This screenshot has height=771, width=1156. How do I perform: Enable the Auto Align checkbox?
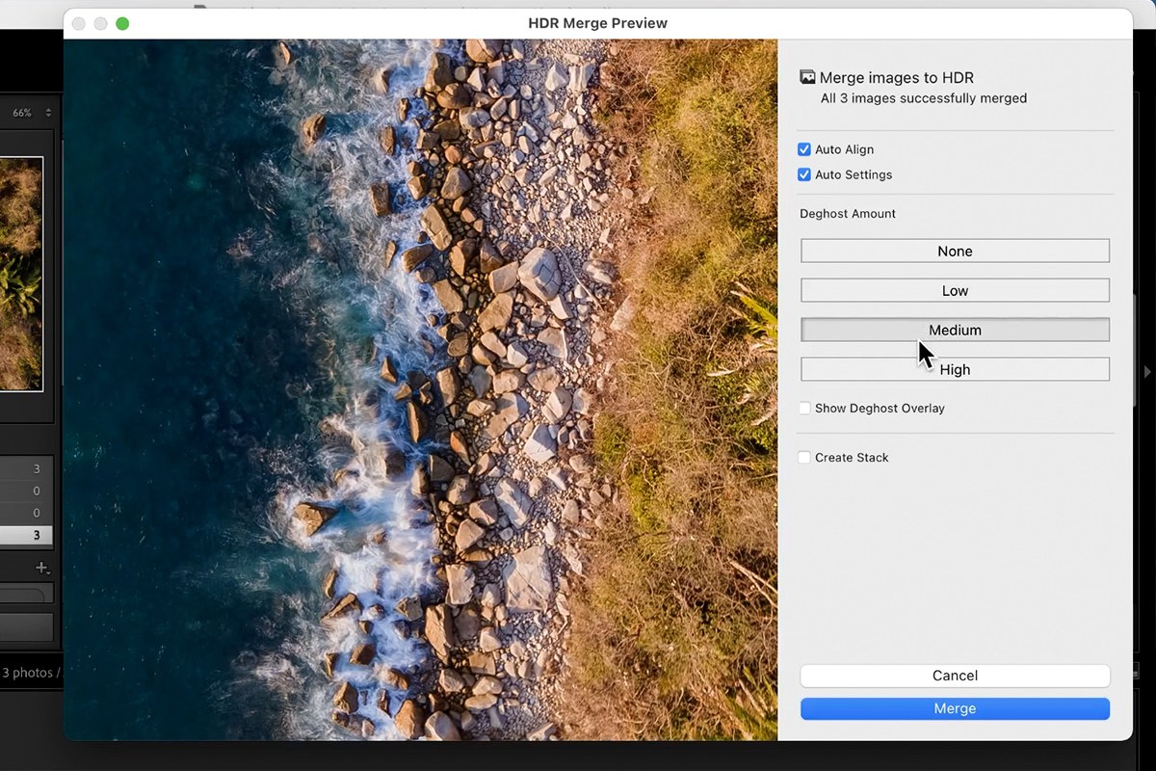point(804,149)
